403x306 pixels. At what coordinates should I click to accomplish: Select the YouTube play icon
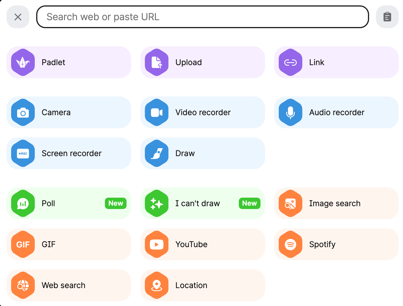coord(157,244)
